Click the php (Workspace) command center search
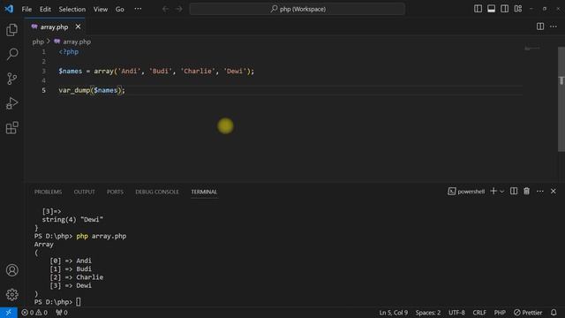This screenshot has width=565, height=318. tap(297, 9)
